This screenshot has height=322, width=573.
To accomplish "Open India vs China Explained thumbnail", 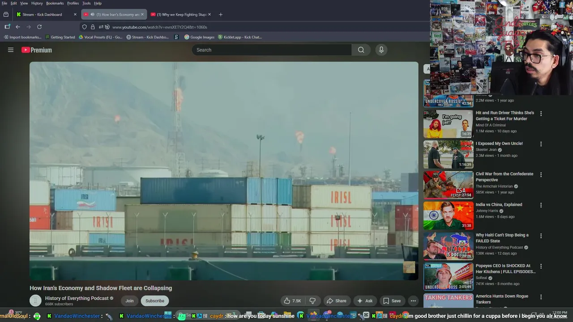I will tap(448, 216).
